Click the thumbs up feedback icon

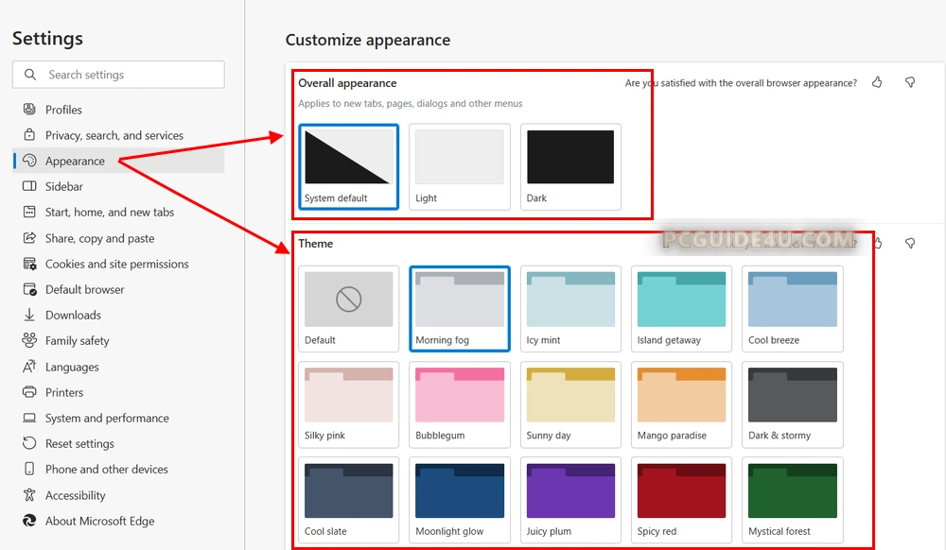[x=877, y=83]
